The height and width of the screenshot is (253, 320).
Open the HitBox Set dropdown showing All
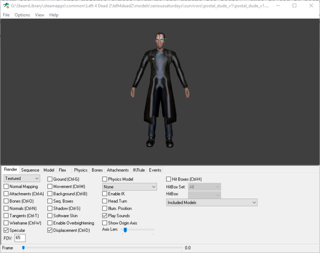coord(204,187)
